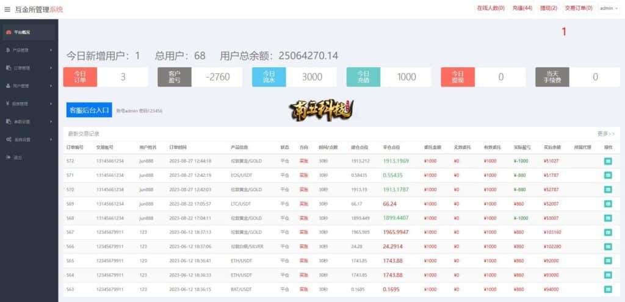Click the 更多>> link above the table
The height and width of the screenshot is (302, 625).
point(605,133)
